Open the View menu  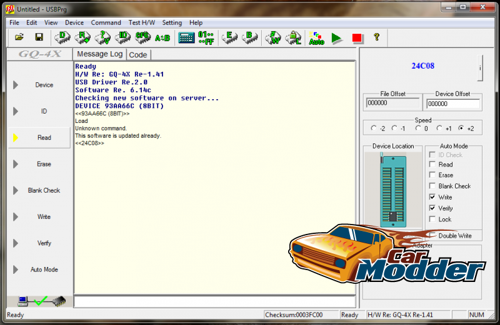(51, 22)
